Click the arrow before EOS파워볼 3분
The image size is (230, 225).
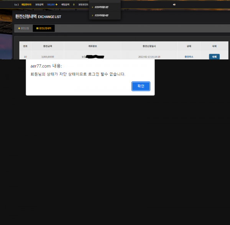point(93,7)
